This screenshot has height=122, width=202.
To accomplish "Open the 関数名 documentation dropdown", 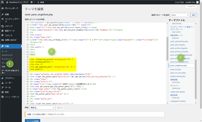I will [42, 108].
